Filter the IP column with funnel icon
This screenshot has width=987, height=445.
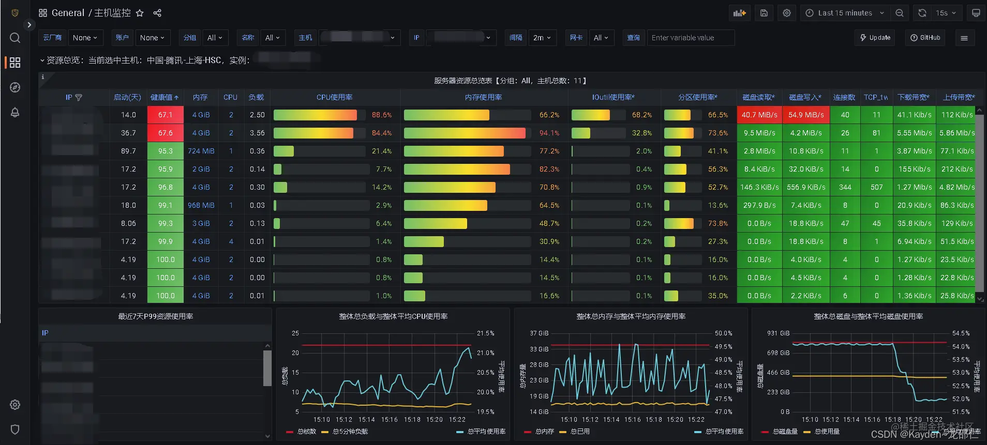pyautogui.click(x=79, y=97)
